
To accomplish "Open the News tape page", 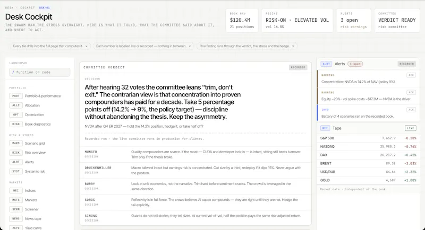I will (33, 219).
